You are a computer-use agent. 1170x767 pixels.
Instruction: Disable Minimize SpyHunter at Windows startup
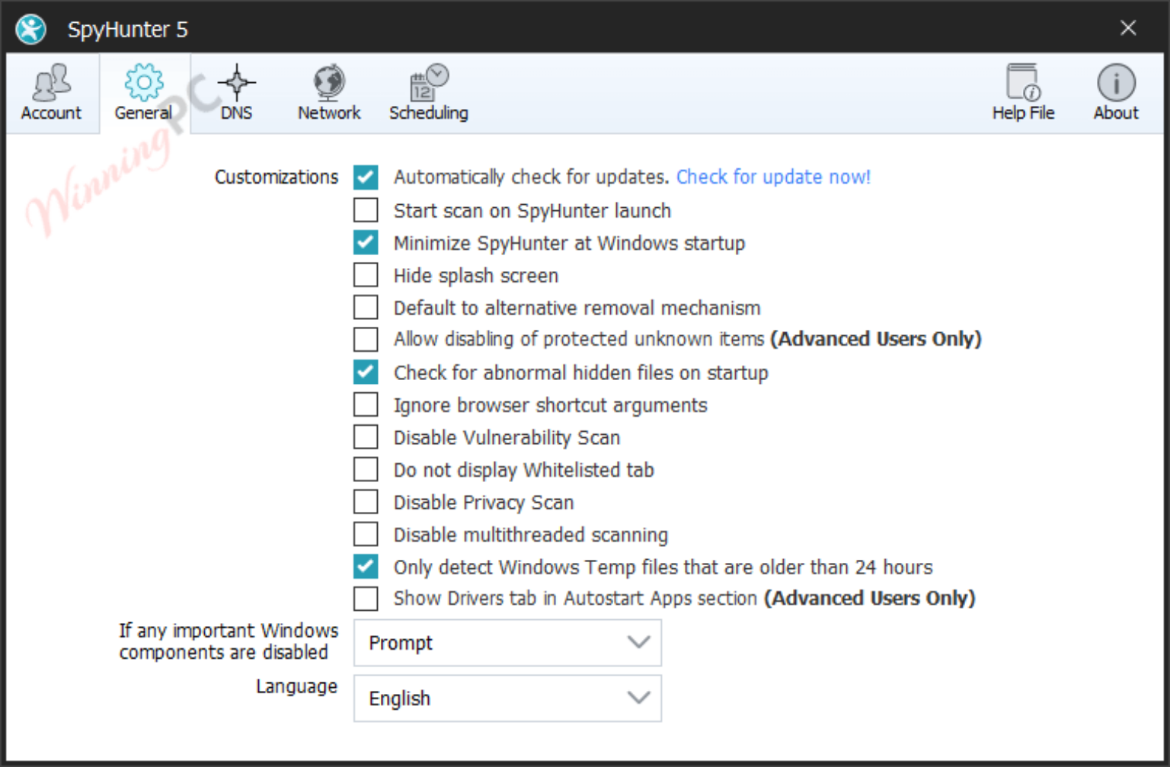[366, 242]
